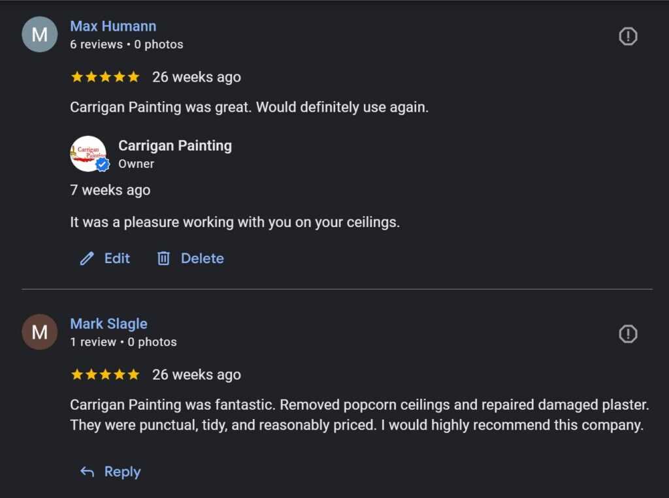The height and width of the screenshot is (498, 669).
Task: Click the trash can icon next to Delete
Action: [165, 258]
